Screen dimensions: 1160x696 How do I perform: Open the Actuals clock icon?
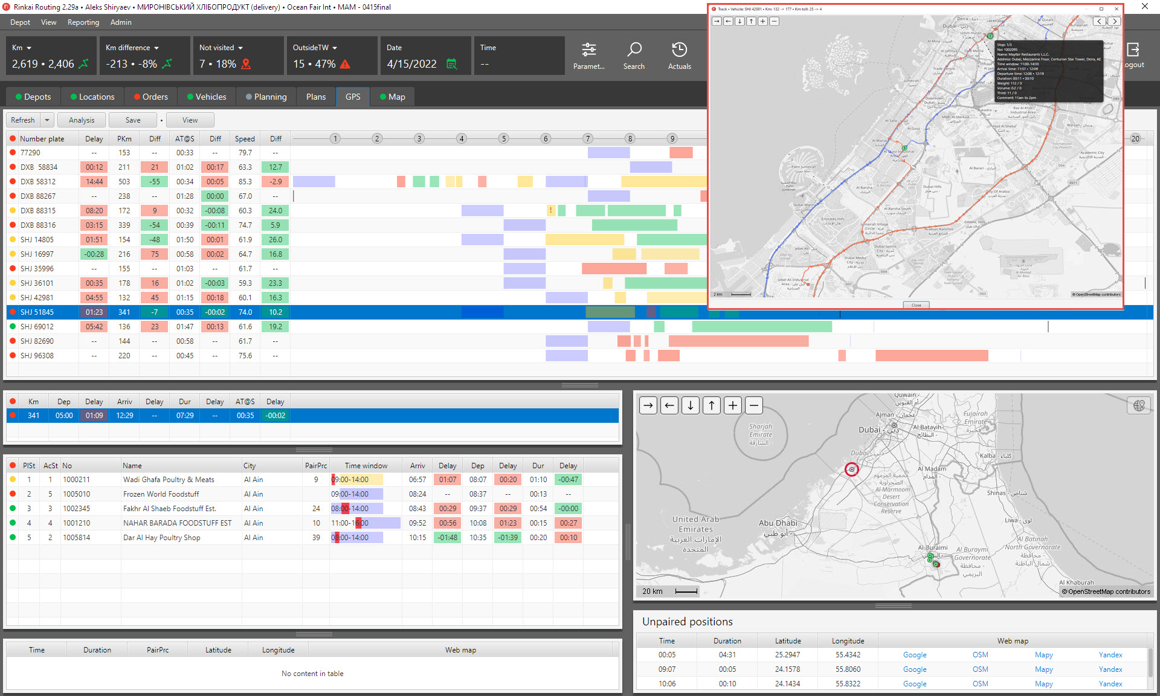click(679, 50)
